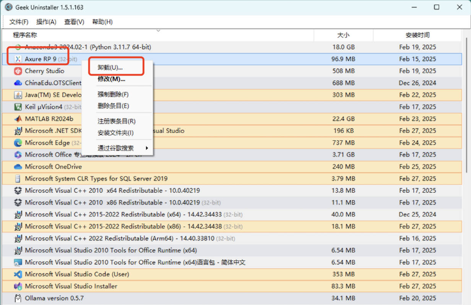Sort by the 大小 column header
Image resolution: width=471 pixels, height=305 pixels.
(x=343, y=35)
